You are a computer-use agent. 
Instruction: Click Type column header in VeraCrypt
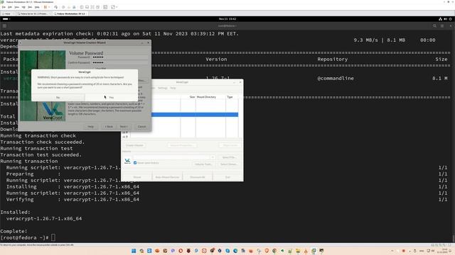click(x=232, y=97)
